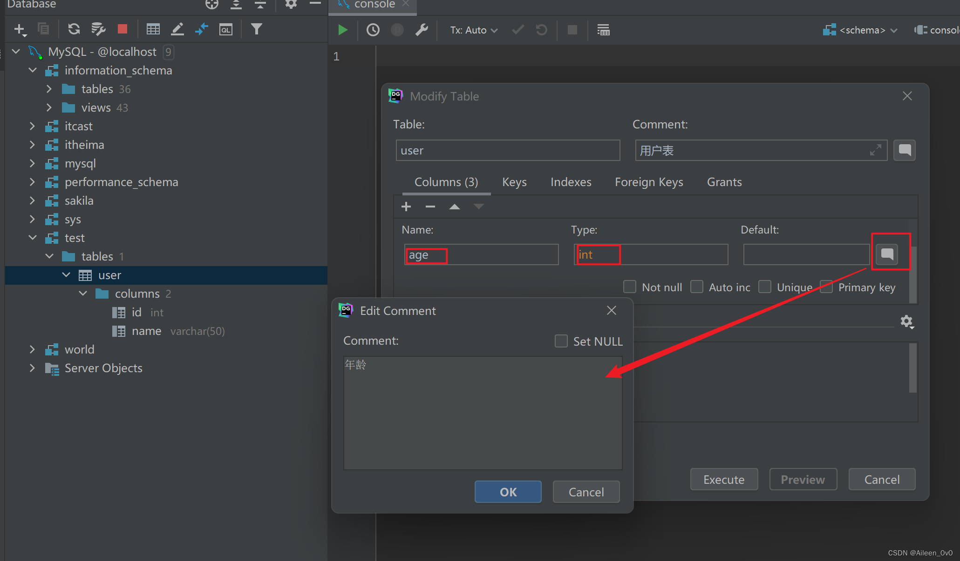The image size is (960, 561).
Task: Click the remove column icon in Modify Table
Action: coord(430,207)
